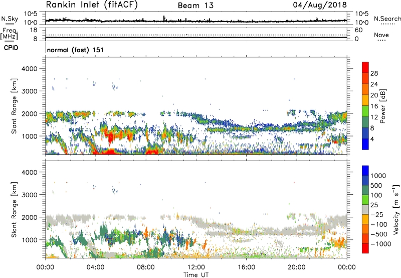Click the bottom red Velocity colorbar segment below -1000
Image resolution: width=401 pixels, height=278 pixels.
point(365,248)
